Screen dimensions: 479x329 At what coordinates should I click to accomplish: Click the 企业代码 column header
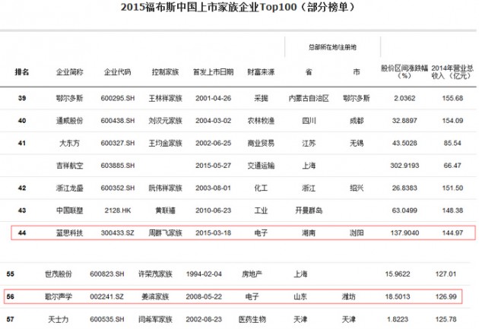coord(118,72)
